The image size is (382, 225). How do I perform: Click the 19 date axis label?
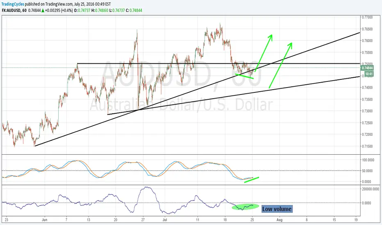point(356,220)
